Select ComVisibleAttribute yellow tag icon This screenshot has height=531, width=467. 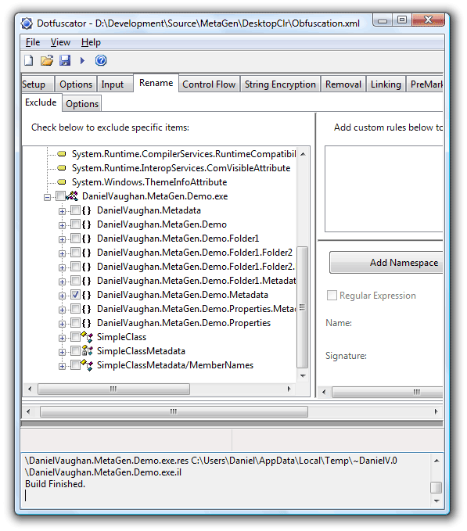tap(62, 168)
